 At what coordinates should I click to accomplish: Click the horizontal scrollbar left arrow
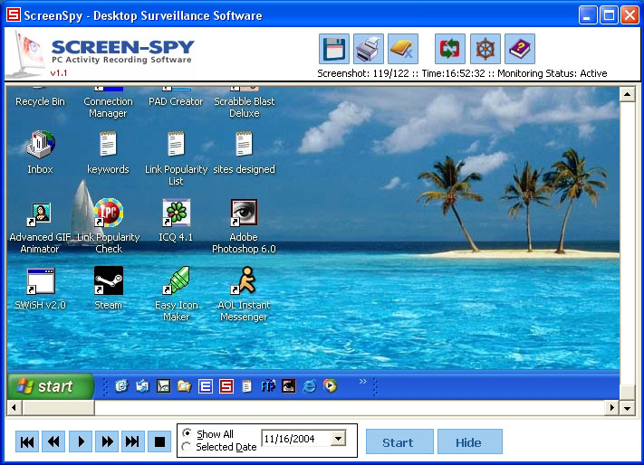point(14,408)
